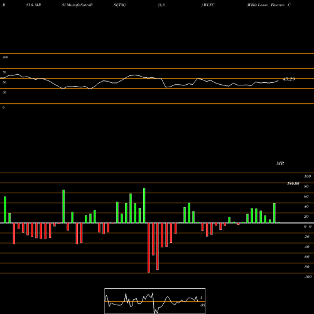The image size is (314, 314).
Task: Click the MR axis label -100
Action: (308, 277)
